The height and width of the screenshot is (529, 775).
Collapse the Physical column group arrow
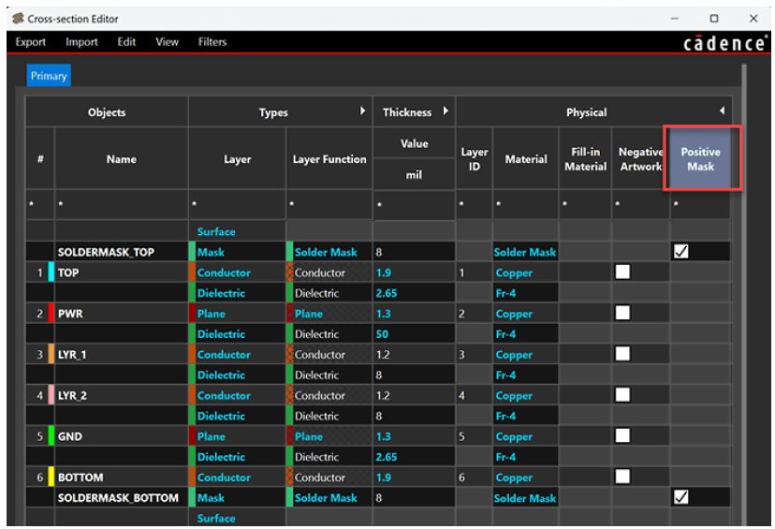pyautogui.click(x=722, y=112)
